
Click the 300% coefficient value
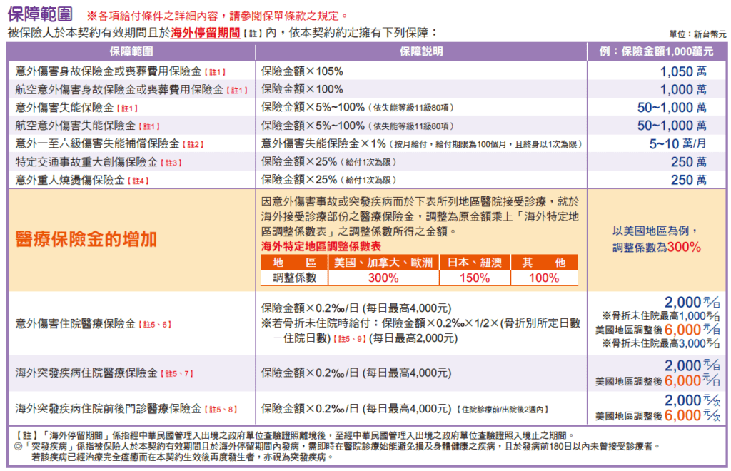click(383, 278)
